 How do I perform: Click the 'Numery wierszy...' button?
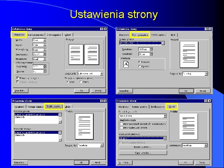143,147
